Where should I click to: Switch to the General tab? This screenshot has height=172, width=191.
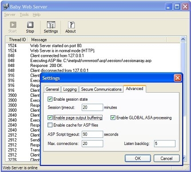coord(52,89)
